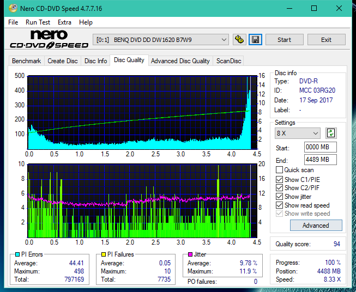The width and height of the screenshot is (356, 292).
Task: Open the Run Test menu
Action: (x=38, y=22)
